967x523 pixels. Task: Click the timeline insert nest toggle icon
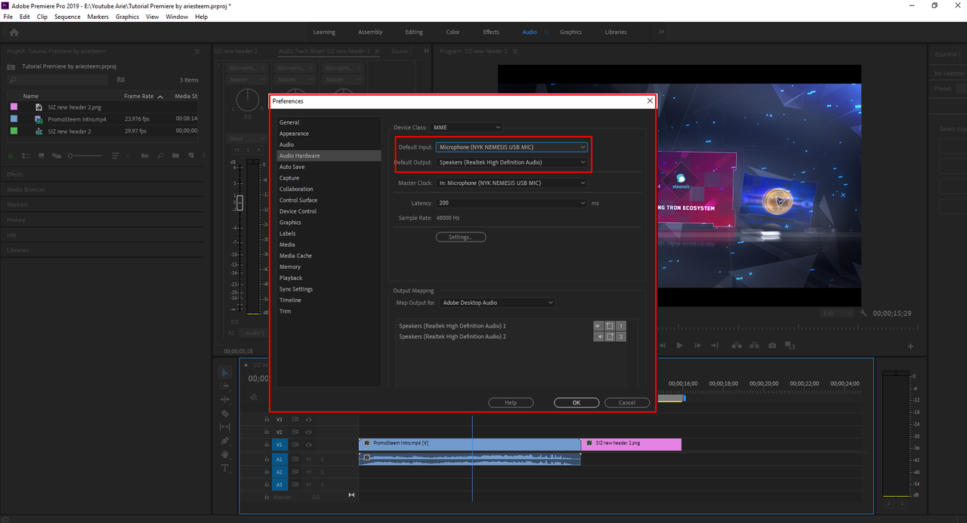point(253,395)
